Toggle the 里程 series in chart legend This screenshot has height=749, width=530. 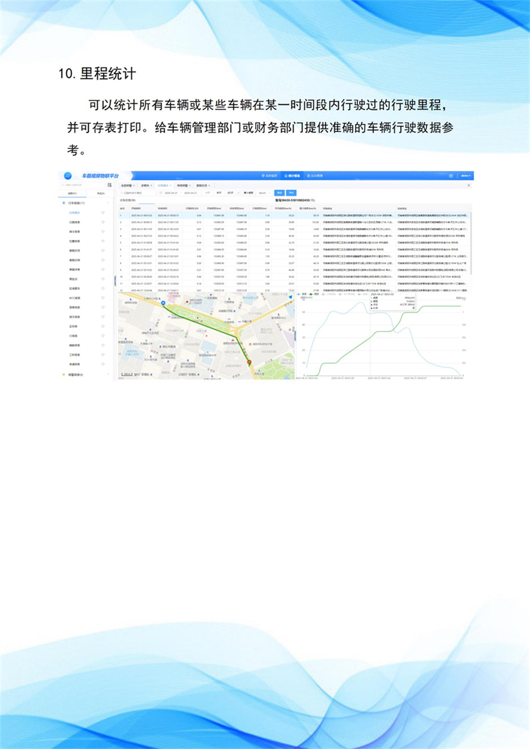316,293
